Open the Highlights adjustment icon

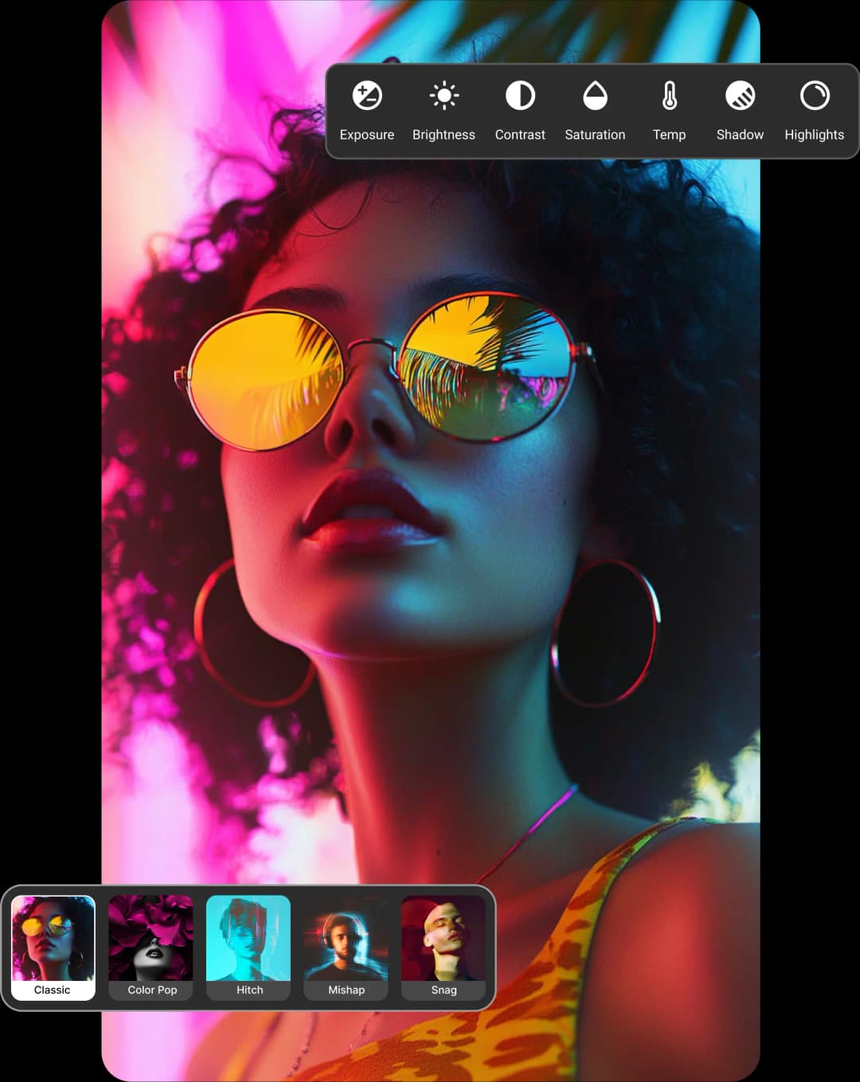click(814, 96)
